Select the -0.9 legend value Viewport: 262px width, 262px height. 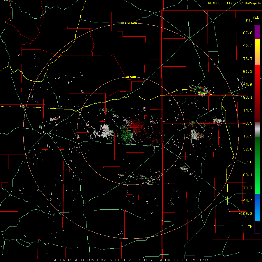click(248, 123)
